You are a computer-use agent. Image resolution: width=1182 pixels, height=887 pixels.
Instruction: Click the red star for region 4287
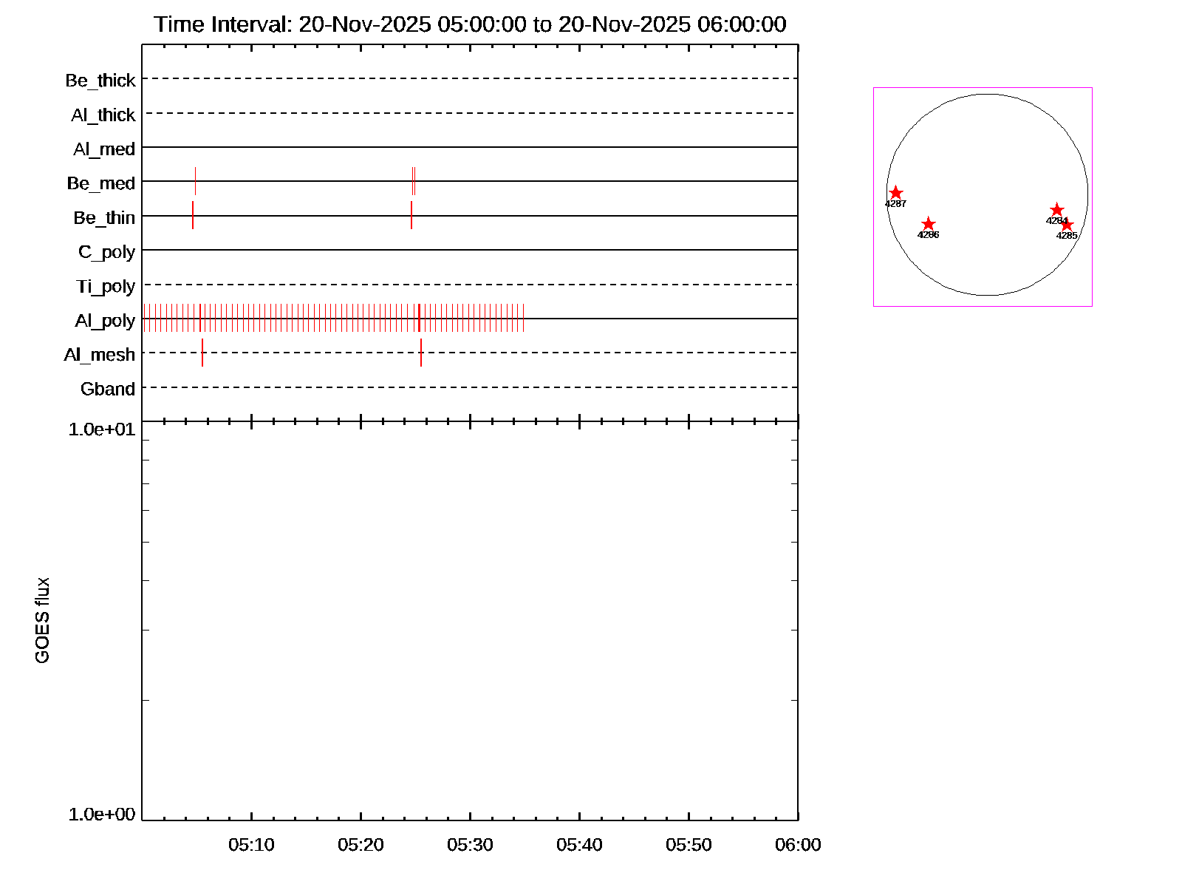pos(895,193)
